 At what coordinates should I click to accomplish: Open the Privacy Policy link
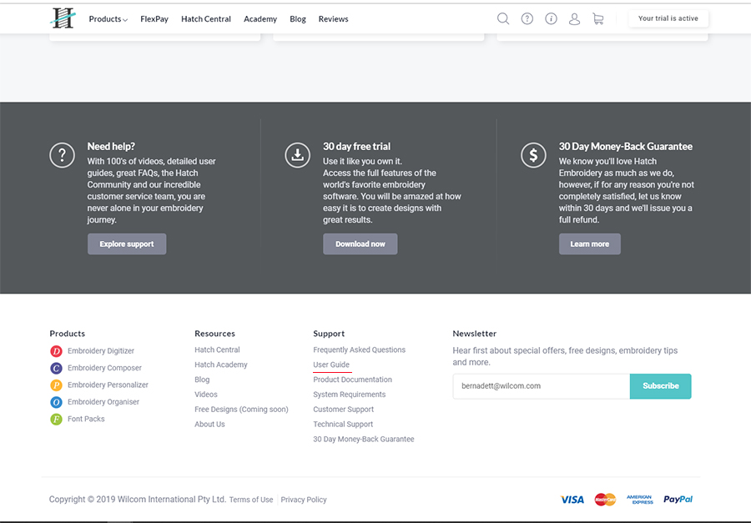click(303, 500)
